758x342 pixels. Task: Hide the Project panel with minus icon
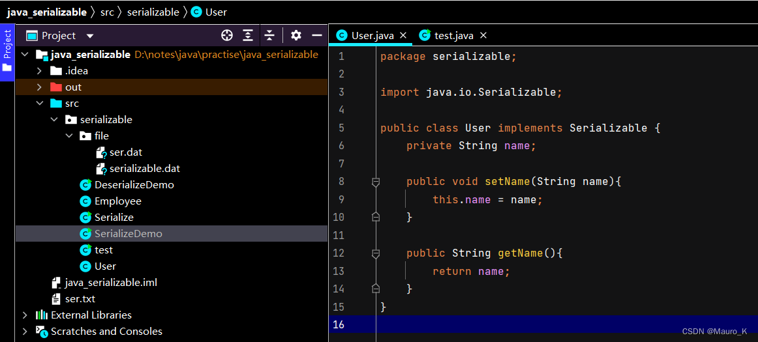(317, 35)
